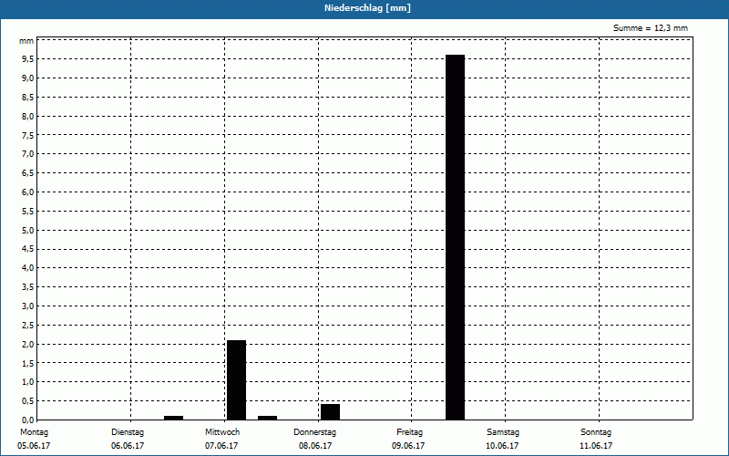Click the date 07.06.17
This screenshot has width=729, height=456.
221,446
